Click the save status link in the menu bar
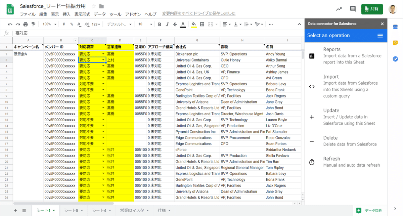The height and width of the screenshot is (216, 403). [x=199, y=13]
